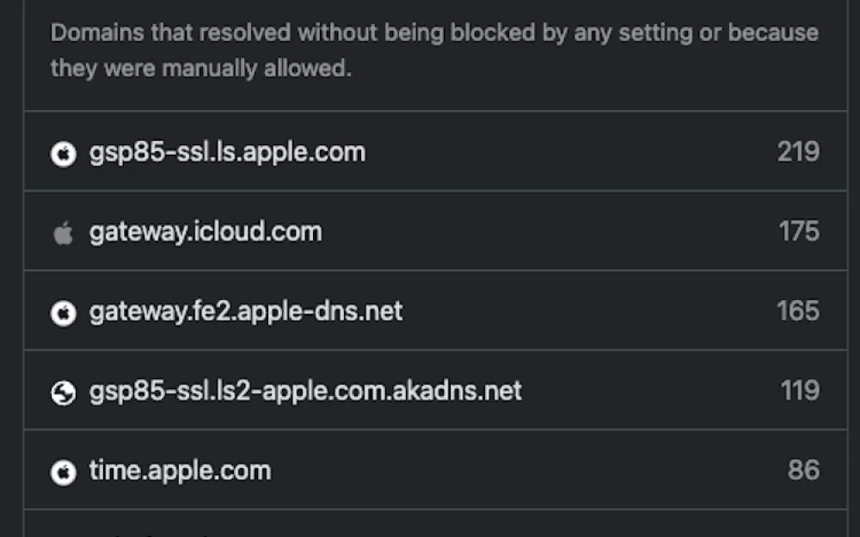Select the gateway.icloud.com domain name
The height and width of the screenshot is (537, 860).
[206, 232]
